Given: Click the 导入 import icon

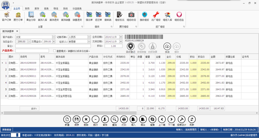Looking at the screenshot, I should tap(133, 119).
